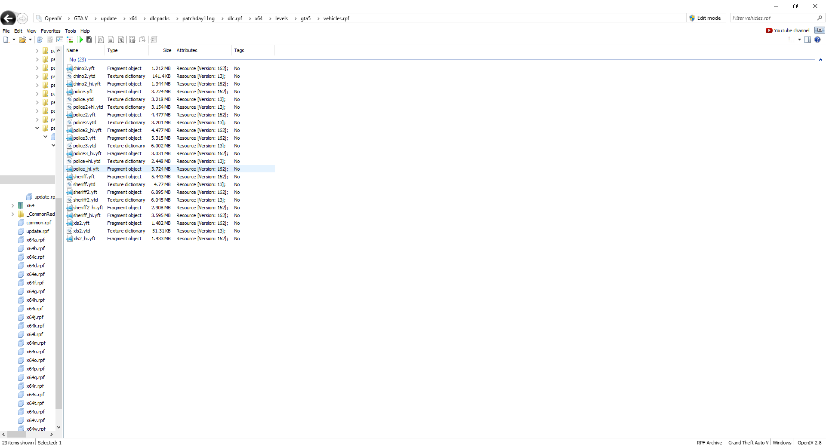This screenshot has height=447, width=826.
Task: Click the tree panel vertical scrollbar thumb
Action: (x=59, y=303)
